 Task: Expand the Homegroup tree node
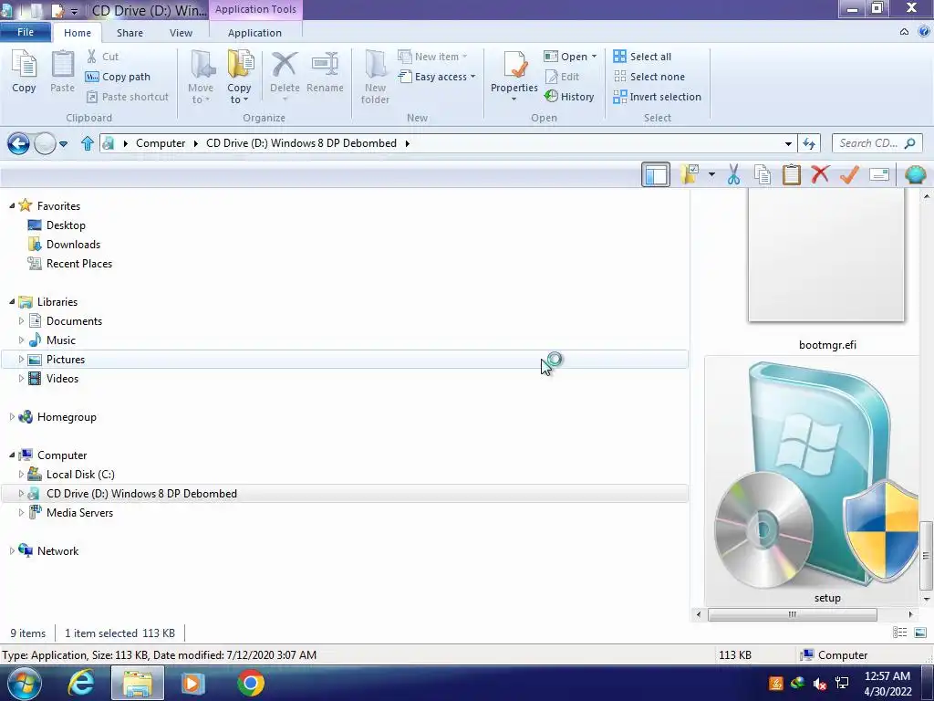point(12,417)
